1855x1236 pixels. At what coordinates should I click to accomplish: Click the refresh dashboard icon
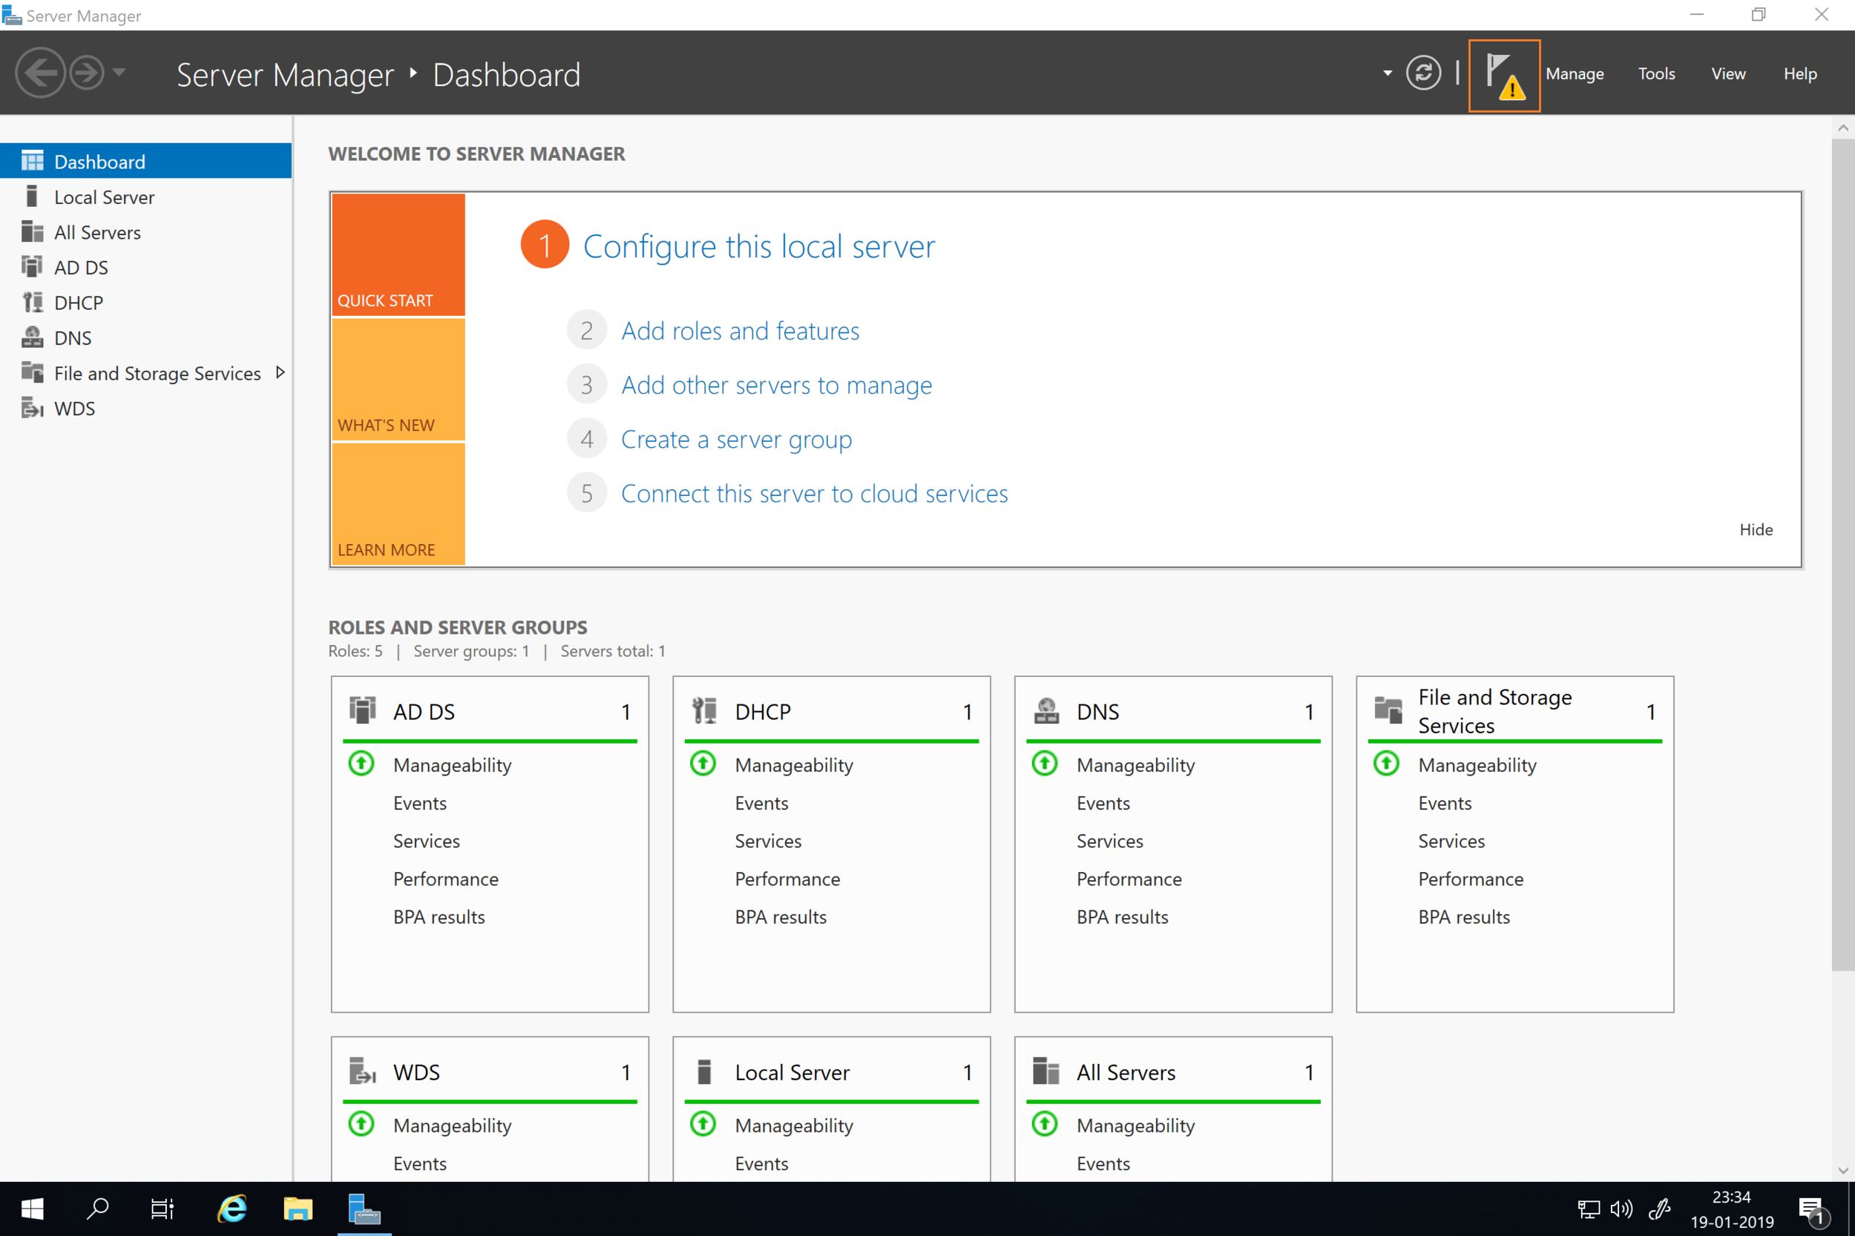[1423, 73]
